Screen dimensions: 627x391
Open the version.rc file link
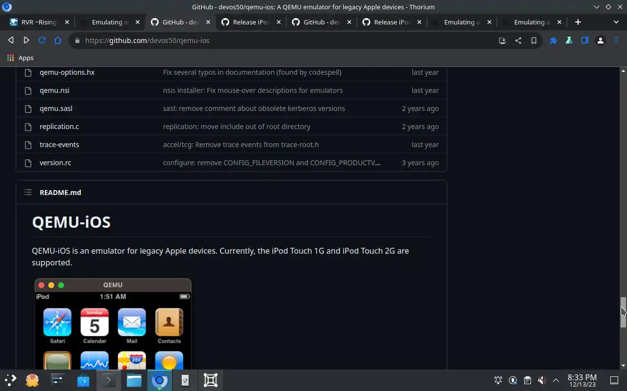[x=55, y=163]
